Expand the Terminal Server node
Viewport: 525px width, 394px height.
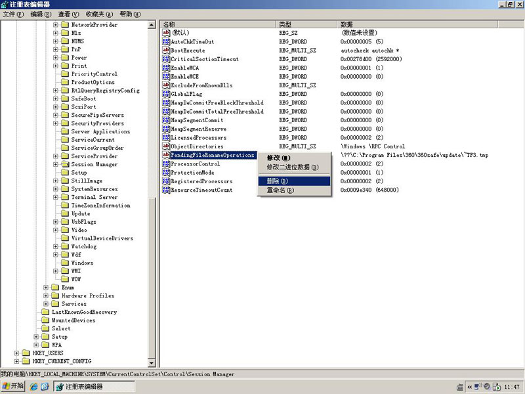tap(56, 197)
